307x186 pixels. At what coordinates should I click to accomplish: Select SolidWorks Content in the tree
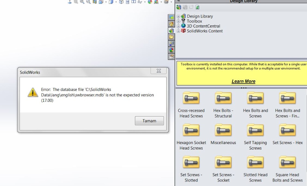205,31
